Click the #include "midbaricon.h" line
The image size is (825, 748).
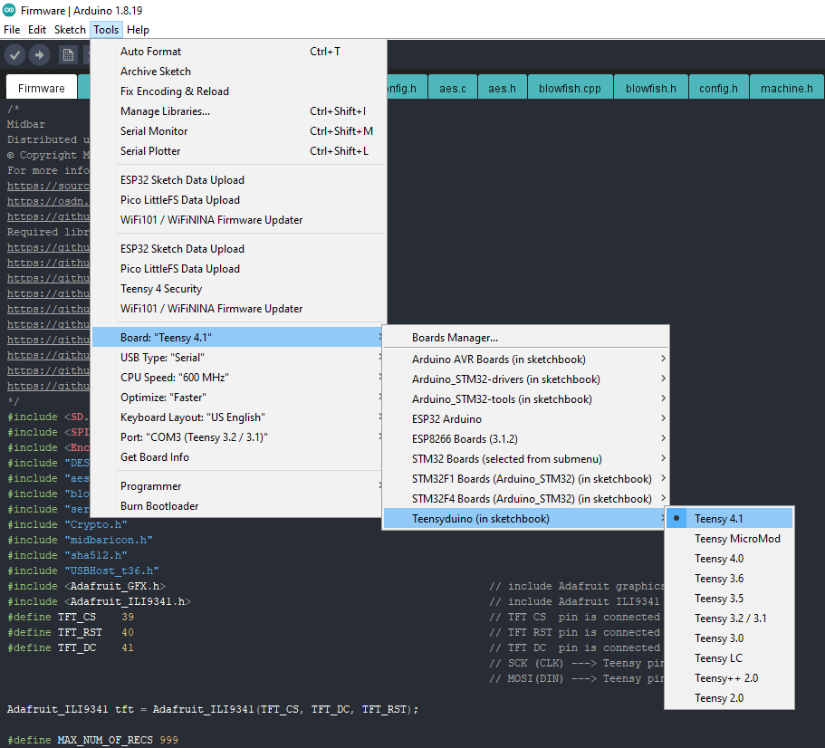(x=80, y=541)
